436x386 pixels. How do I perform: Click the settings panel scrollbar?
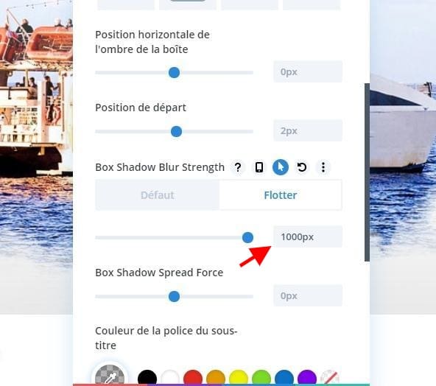click(367, 172)
